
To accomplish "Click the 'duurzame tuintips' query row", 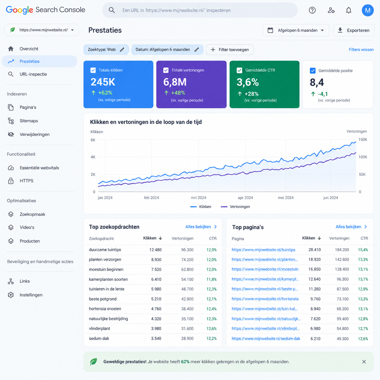I will tap(153, 250).
